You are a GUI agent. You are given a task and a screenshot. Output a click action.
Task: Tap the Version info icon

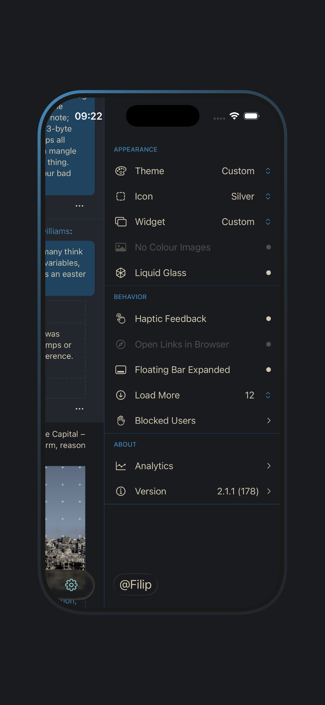coord(121,492)
